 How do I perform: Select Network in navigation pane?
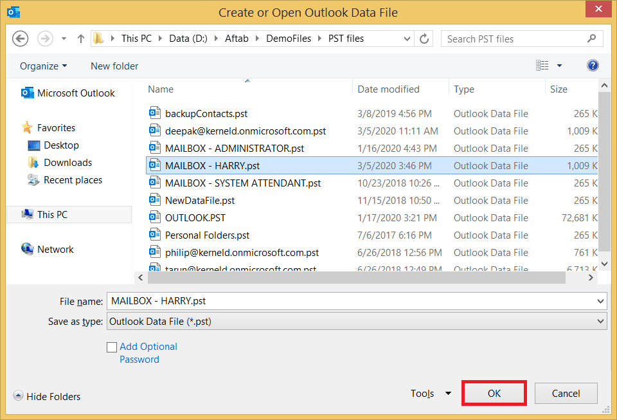click(47, 249)
